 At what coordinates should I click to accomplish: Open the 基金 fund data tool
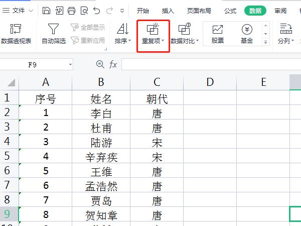(x=246, y=34)
